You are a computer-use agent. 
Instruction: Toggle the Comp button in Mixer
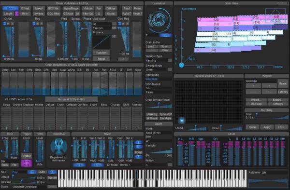(x=138, y=152)
